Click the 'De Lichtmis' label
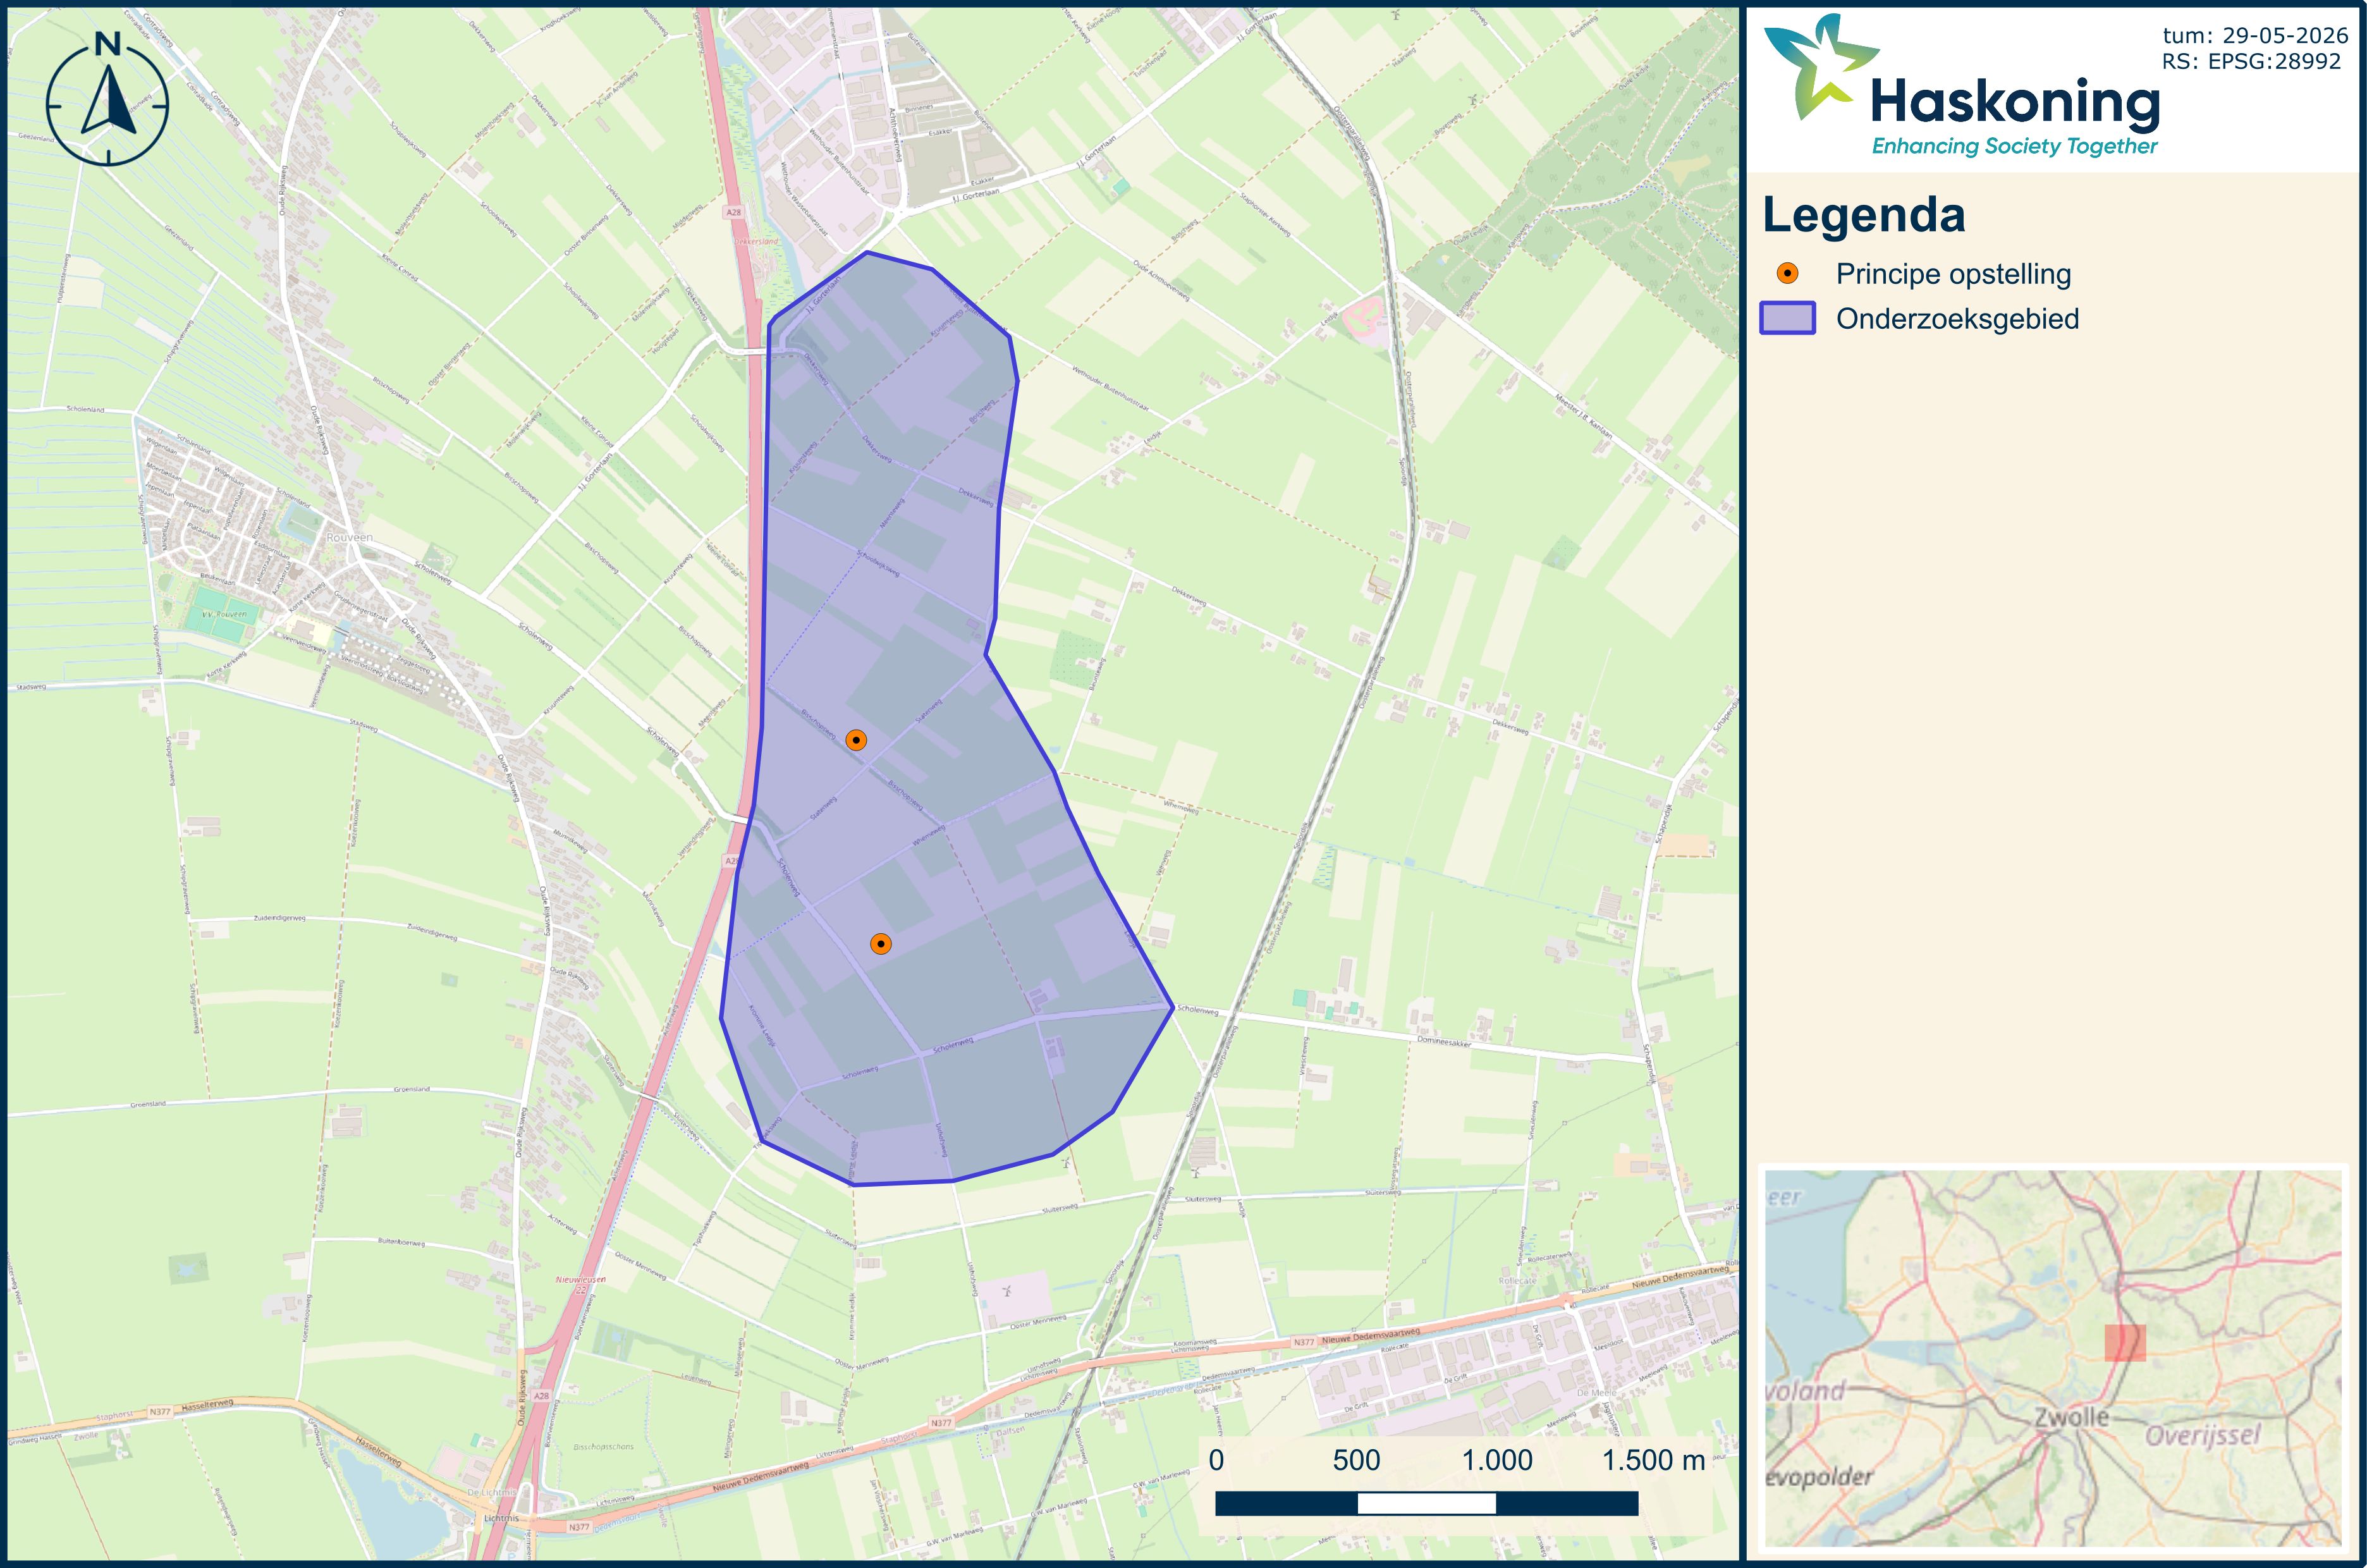The image size is (2367, 1568). coord(491,1492)
